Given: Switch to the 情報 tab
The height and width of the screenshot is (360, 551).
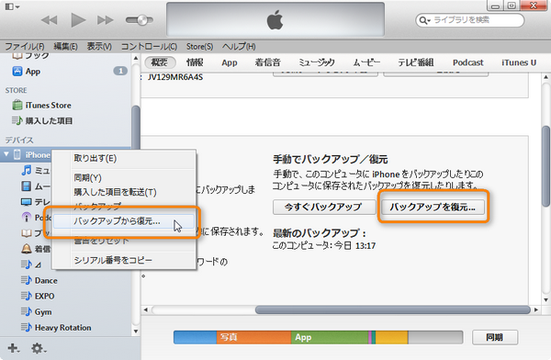Looking at the screenshot, I should 195,62.
